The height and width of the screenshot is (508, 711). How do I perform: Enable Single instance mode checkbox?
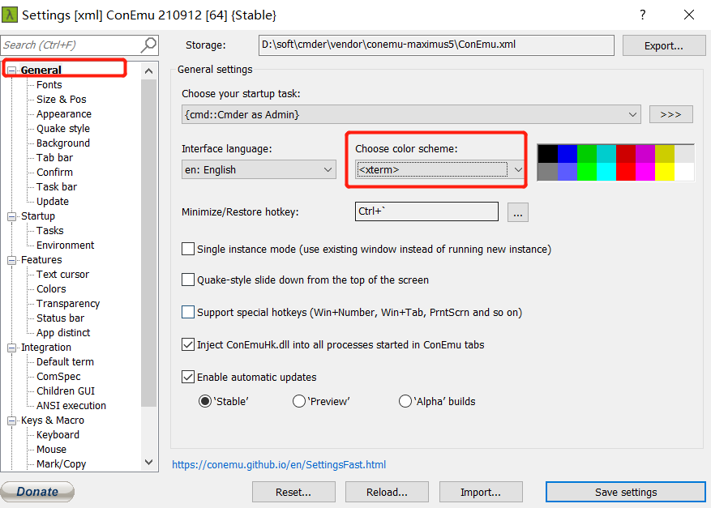click(188, 249)
